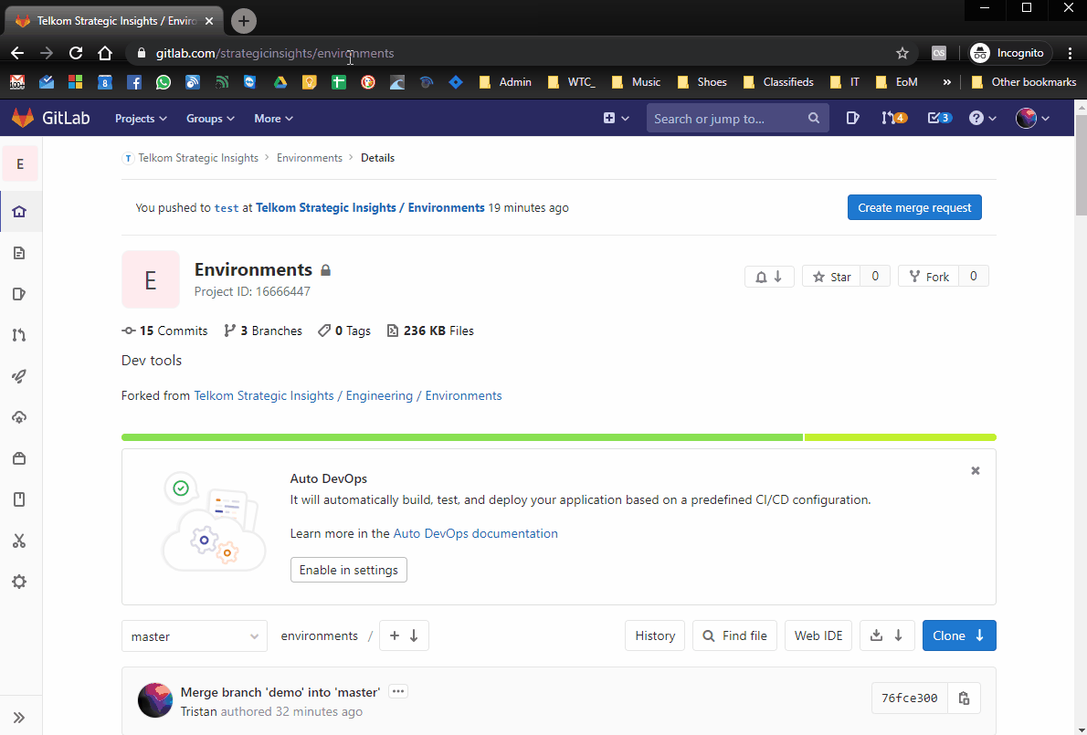Viewport: 1087px width, 735px height.
Task: Select the Snippets scissors icon
Action: (19, 541)
